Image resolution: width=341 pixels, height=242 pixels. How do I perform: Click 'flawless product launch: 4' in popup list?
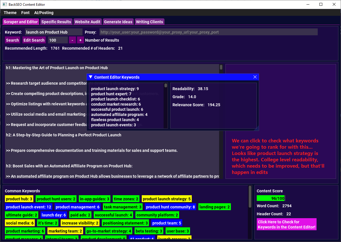[115, 120]
